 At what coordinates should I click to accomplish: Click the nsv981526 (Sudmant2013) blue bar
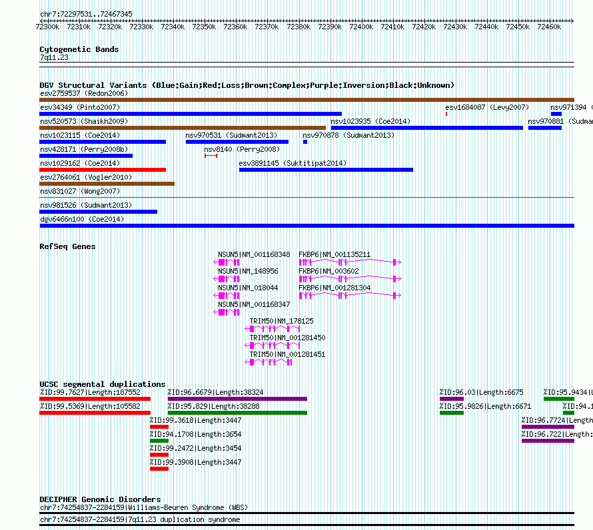pyautogui.click(x=99, y=212)
